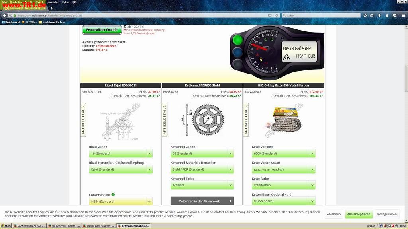The width and height of the screenshot is (408, 229).
Task: Click the Windows Start button
Action: click(6, 226)
